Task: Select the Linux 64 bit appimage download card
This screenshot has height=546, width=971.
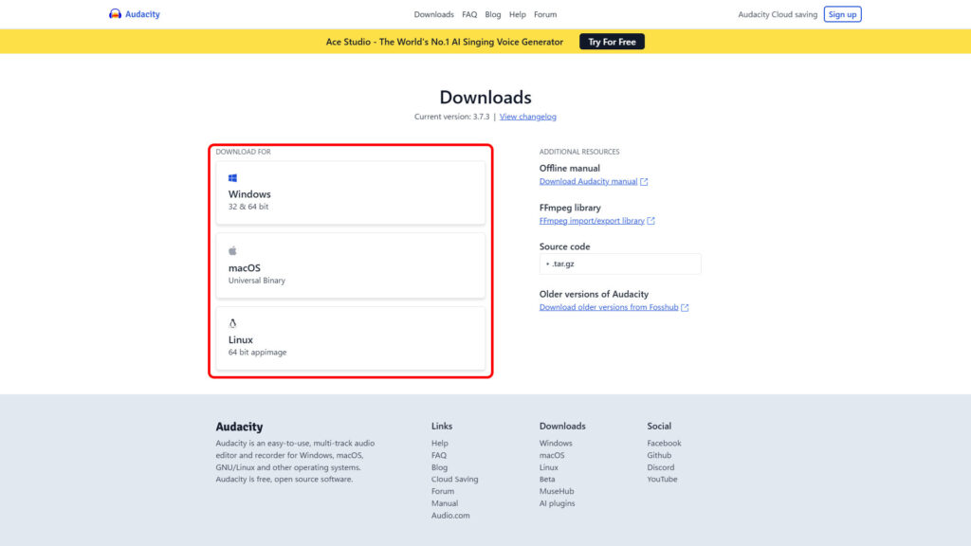Action: coord(351,338)
